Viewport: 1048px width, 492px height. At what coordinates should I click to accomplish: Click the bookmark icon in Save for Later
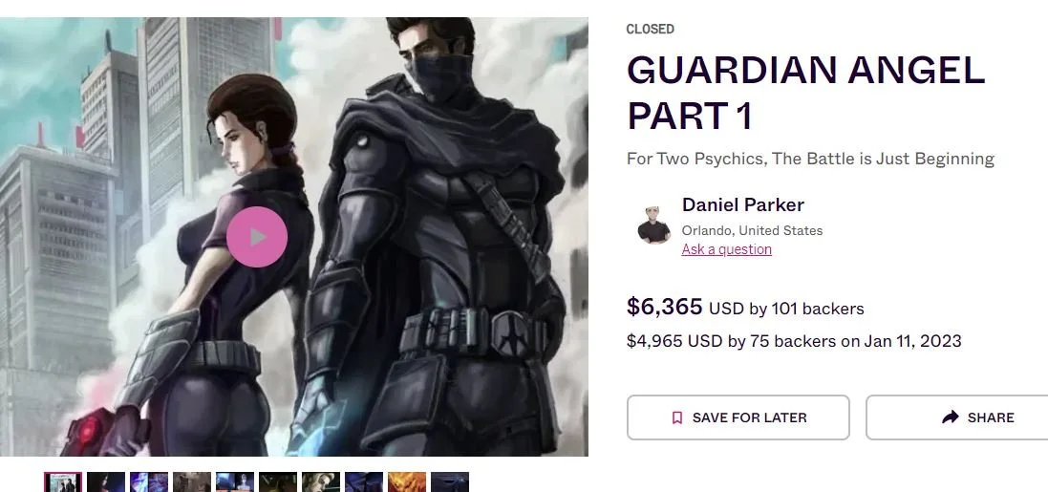click(677, 417)
